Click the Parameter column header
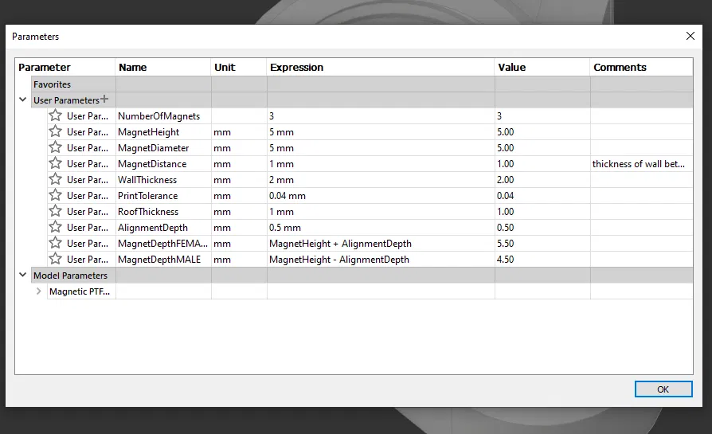Viewport: 712px width, 434px height. click(65, 67)
